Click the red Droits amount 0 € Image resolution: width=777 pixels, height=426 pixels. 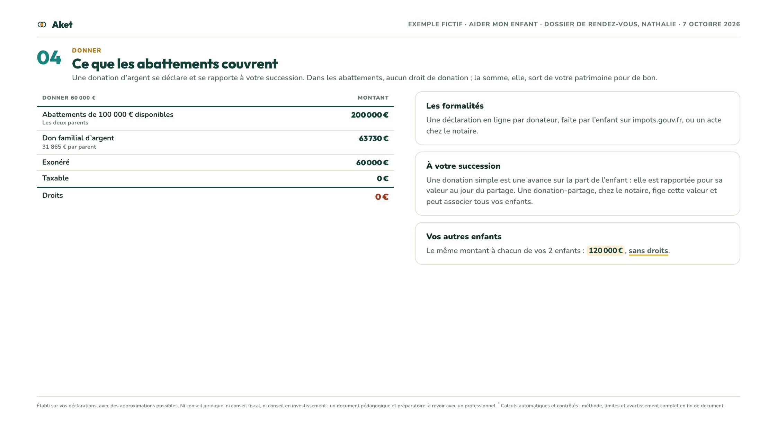[x=382, y=197]
